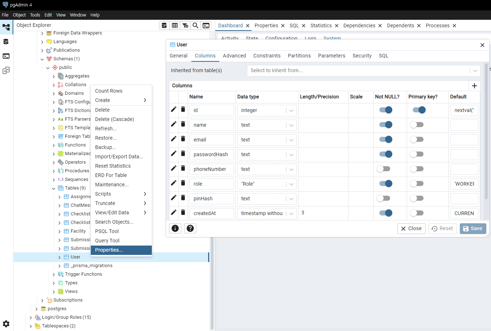Open the PSQL Tool terminal icon in explorer toolbar
Screen dimensions: 491x331
(206, 25)
